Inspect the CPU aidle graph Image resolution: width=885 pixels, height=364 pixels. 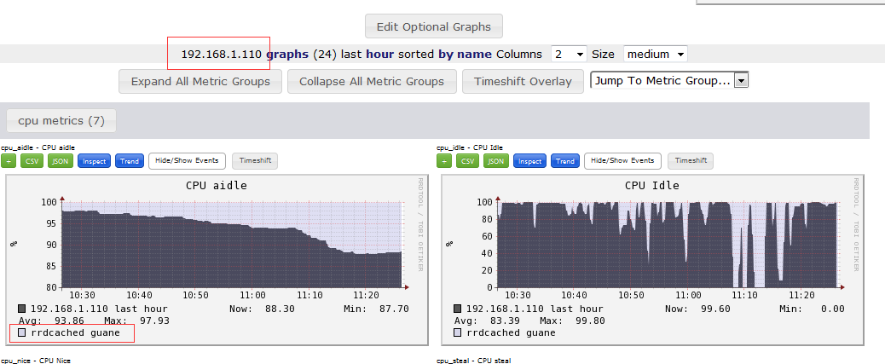tap(94, 161)
